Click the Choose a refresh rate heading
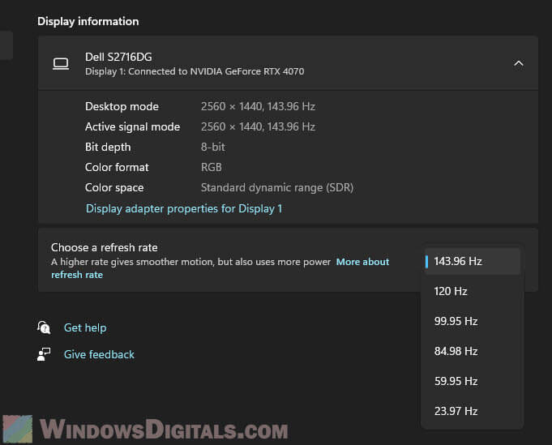This screenshot has width=552, height=445. click(105, 247)
